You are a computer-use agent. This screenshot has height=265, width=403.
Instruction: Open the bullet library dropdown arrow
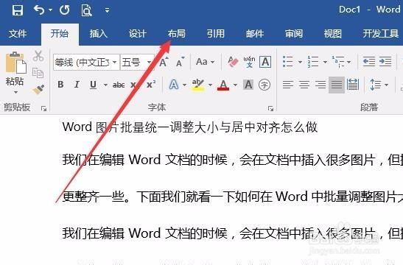(300, 62)
